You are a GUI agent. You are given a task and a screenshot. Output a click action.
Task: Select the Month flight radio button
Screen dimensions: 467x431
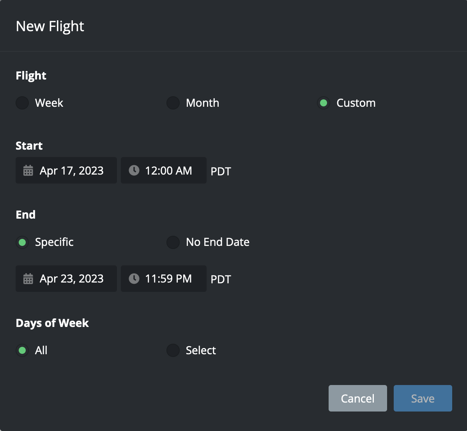(173, 103)
